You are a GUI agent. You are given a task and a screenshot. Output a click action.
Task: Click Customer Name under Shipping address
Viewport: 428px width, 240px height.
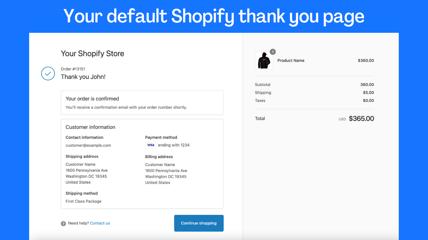pyautogui.click(x=81, y=165)
